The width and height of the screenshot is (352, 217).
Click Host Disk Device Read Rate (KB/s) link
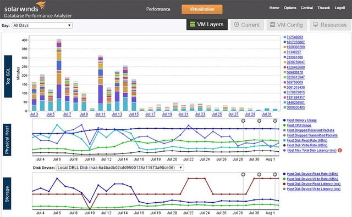pos(312,174)
